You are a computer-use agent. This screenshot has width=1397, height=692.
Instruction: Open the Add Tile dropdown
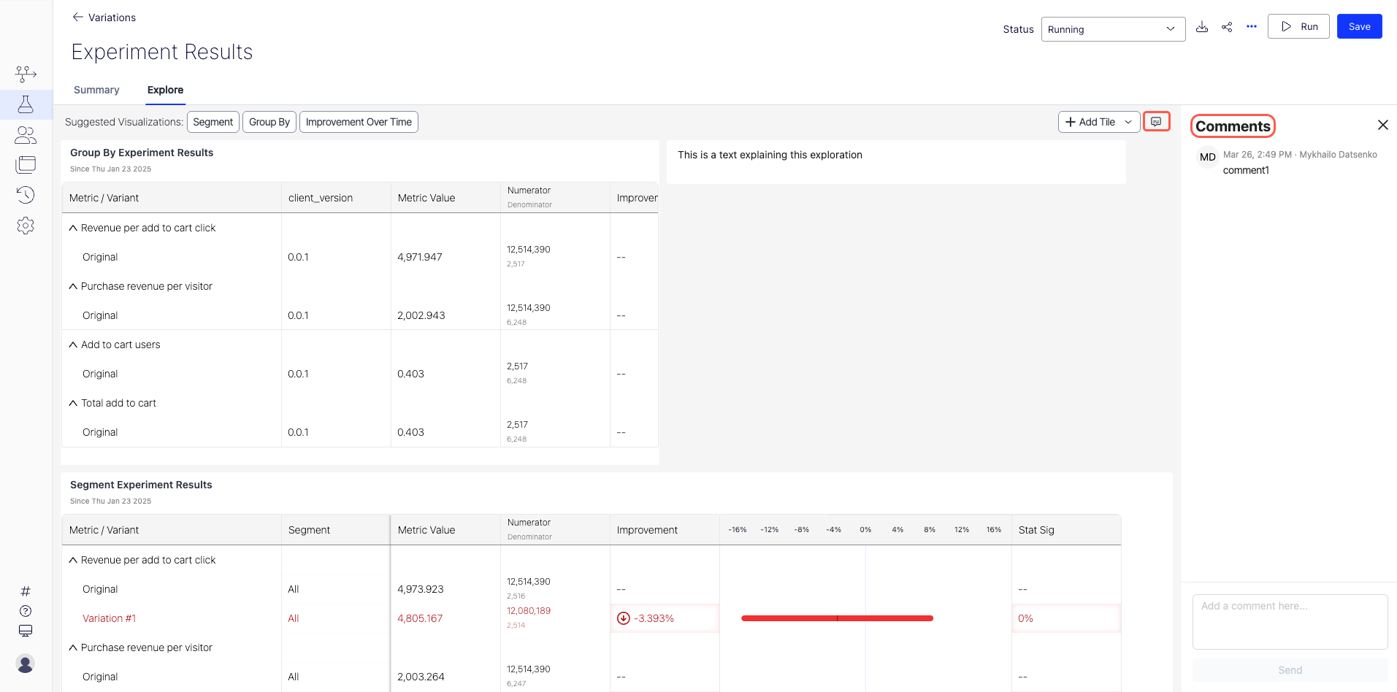(1098, 122)
